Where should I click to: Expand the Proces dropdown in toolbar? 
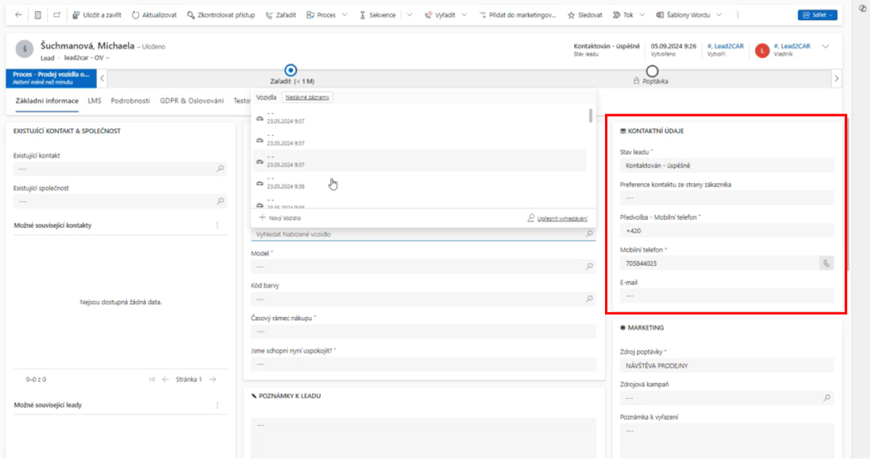click(x=345, y=15)
